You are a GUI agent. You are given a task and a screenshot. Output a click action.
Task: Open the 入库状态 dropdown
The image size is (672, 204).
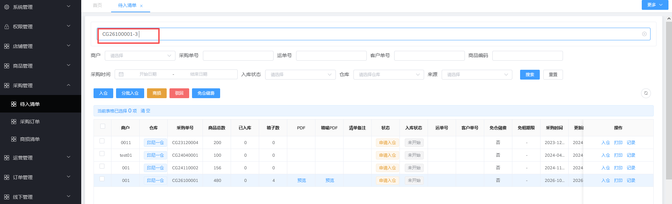click(300, 75)
